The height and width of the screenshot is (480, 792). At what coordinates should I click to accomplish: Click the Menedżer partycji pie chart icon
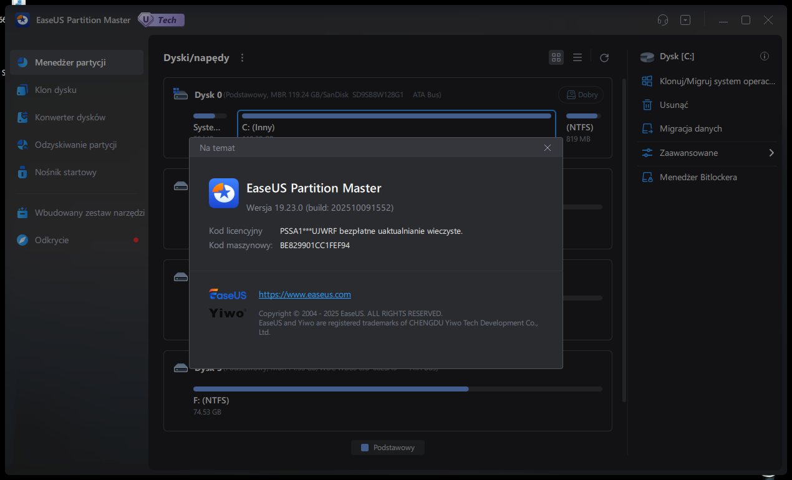click(22, 62)
